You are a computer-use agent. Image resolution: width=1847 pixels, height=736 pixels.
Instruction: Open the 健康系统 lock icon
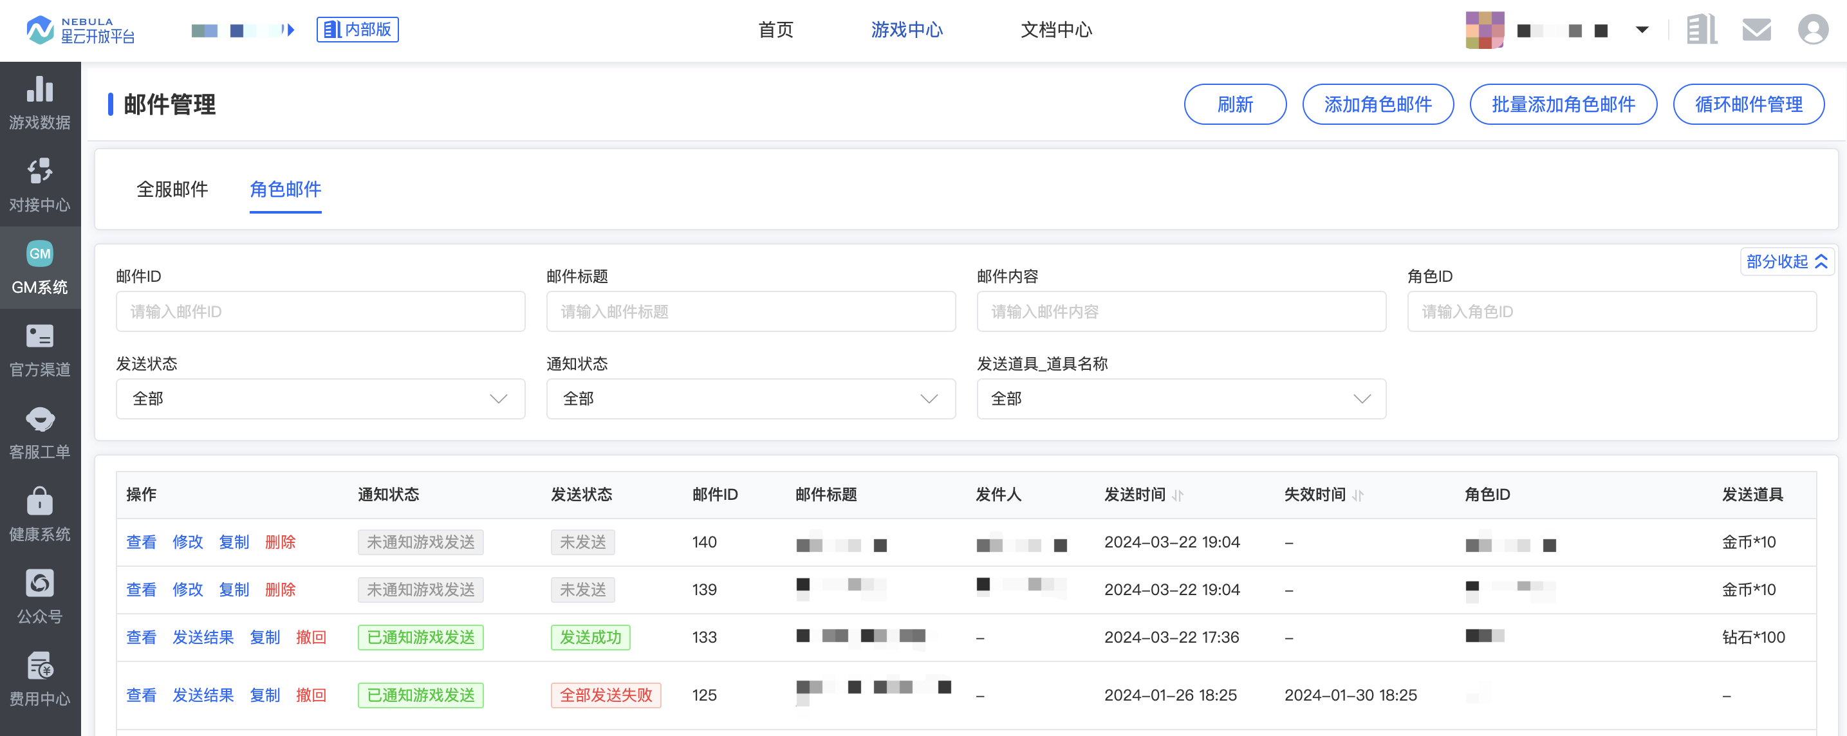[40, 501]
